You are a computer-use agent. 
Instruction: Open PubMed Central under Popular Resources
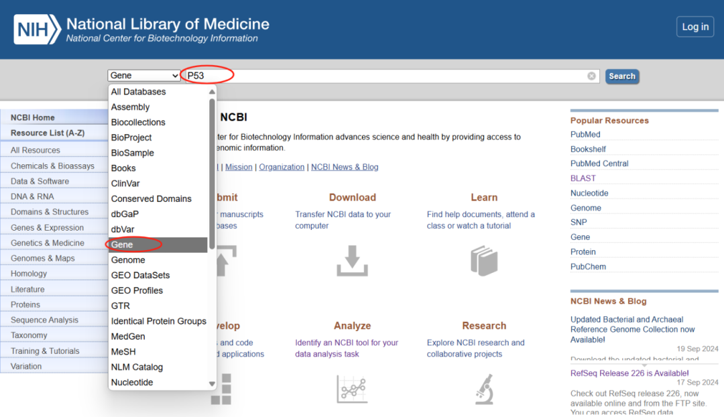tap(599, 164)
